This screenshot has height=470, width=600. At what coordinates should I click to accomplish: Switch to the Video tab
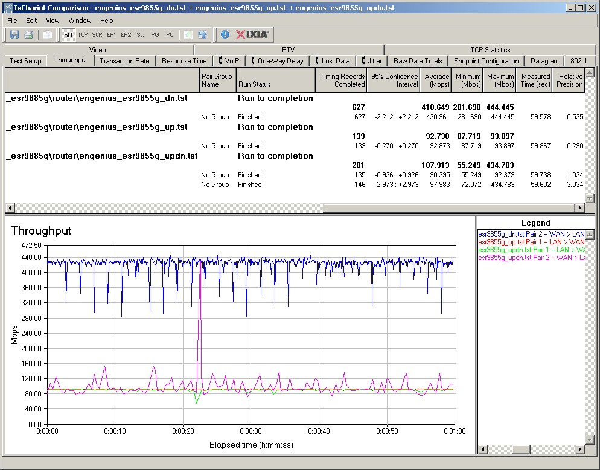pyautogui.click(x=98, y=49)
